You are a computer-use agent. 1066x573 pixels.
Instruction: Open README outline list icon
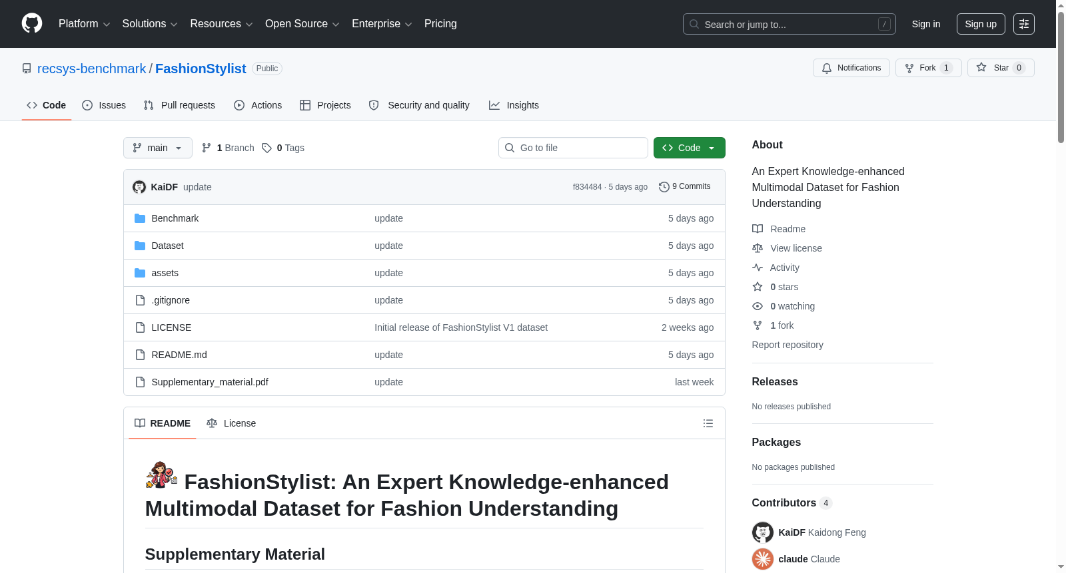708,423
